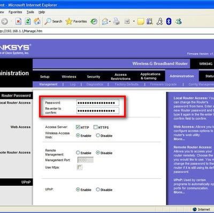Viewport: 214px width, 213px height.
Task: Select Enable for UPnP
Action: pos(78,190)
